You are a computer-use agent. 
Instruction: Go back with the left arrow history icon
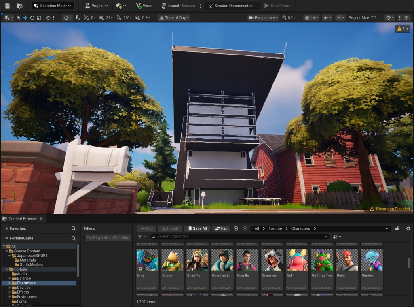pos(236,228)
